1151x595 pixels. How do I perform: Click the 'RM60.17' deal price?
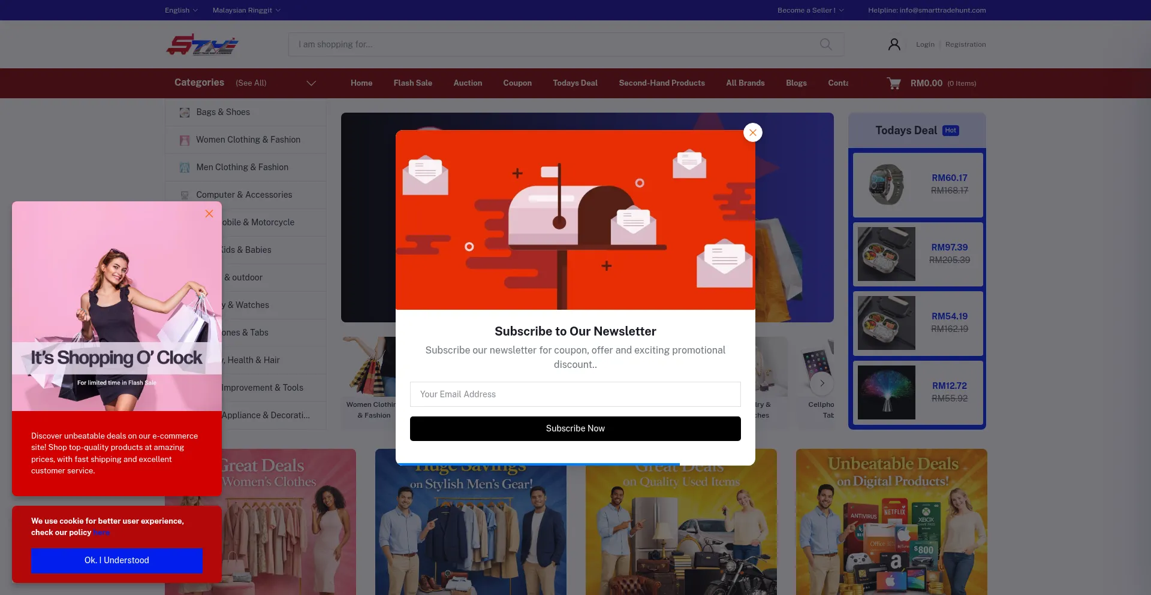950,178
